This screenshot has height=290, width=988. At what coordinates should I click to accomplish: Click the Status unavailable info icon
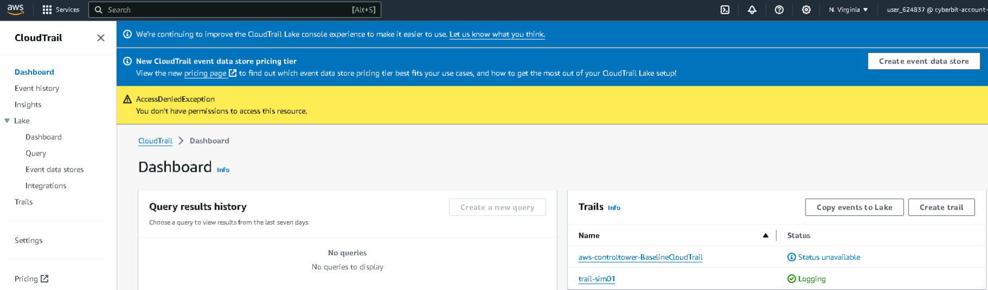pyautogui.click(x=791, y=257)
